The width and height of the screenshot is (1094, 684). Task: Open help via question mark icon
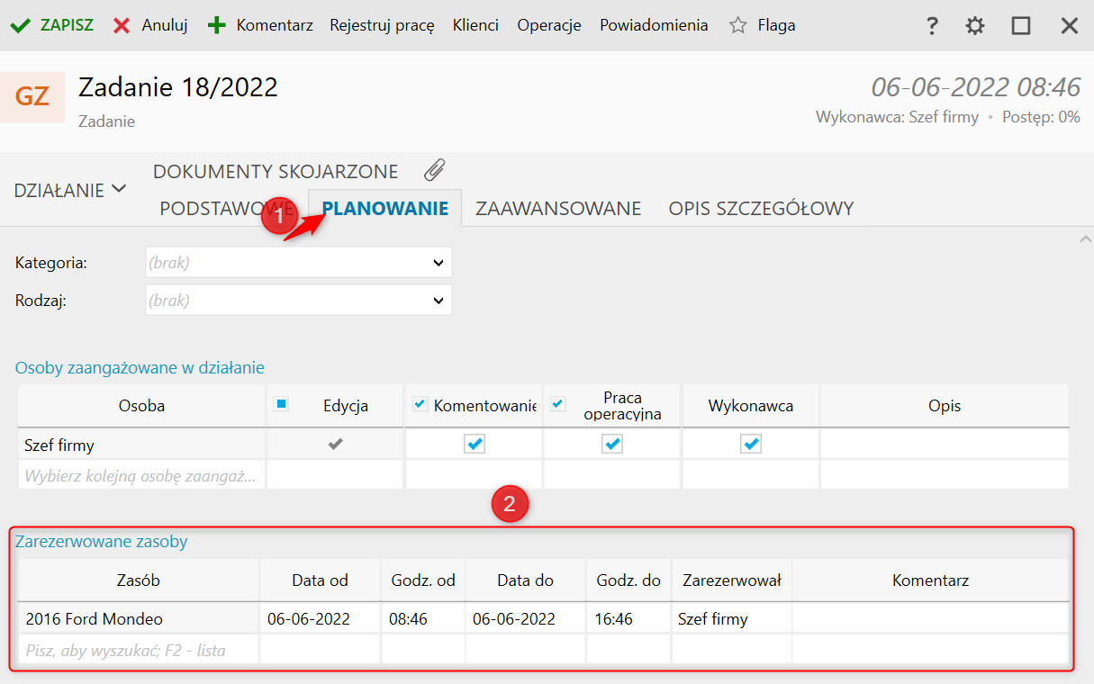click(x=932, y=26)
